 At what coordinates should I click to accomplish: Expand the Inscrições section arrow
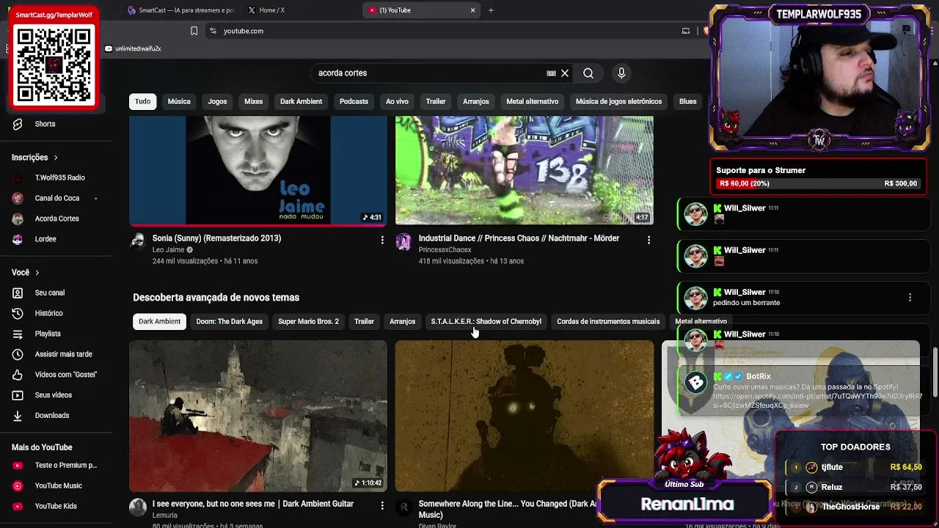coord(55,158)
